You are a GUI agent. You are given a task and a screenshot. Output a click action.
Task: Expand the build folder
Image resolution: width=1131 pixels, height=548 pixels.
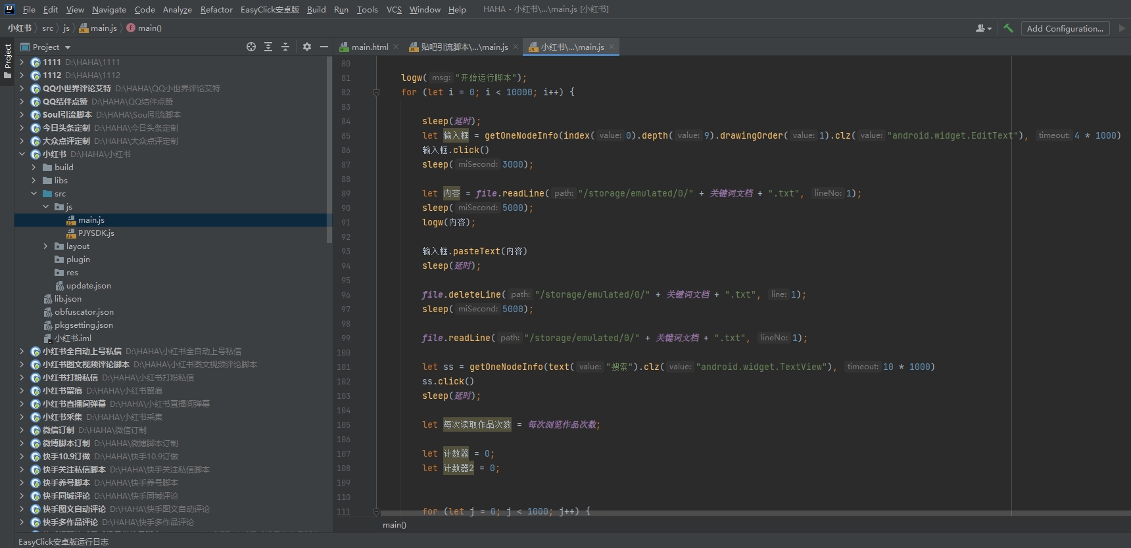pos(34,167)
